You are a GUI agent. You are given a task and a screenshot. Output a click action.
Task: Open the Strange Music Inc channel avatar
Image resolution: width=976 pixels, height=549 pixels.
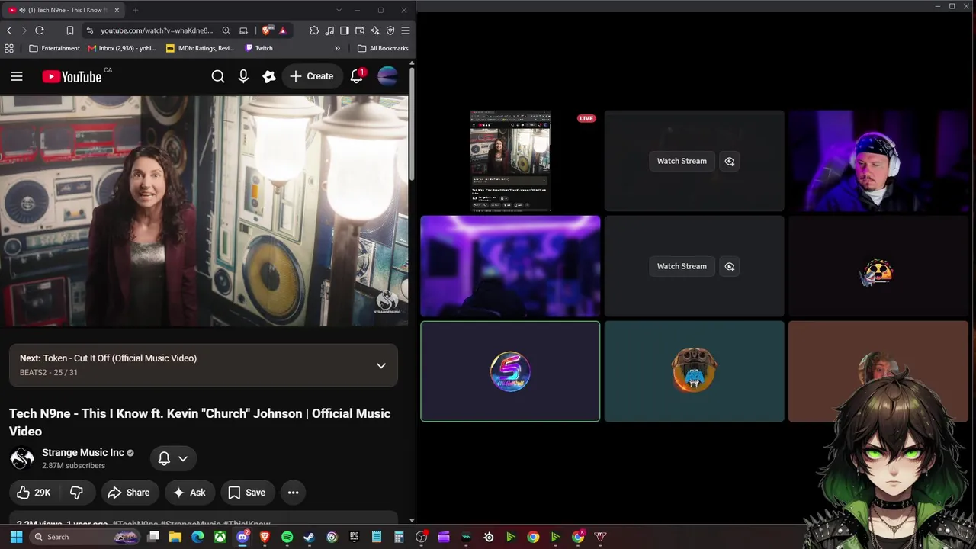click(22, 458)
